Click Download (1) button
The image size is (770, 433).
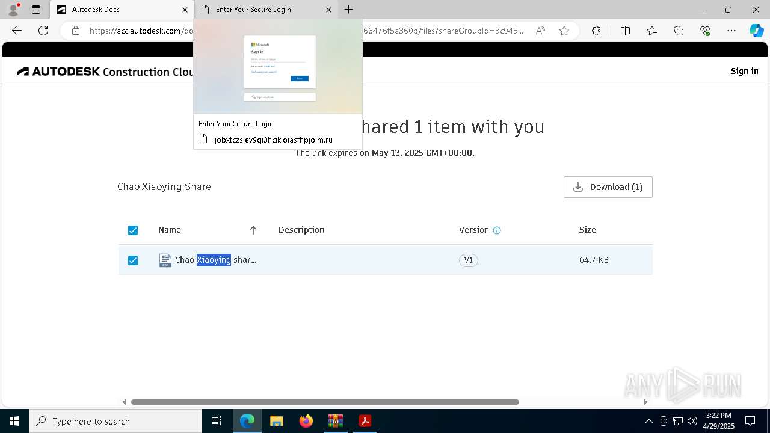(608, 187)
